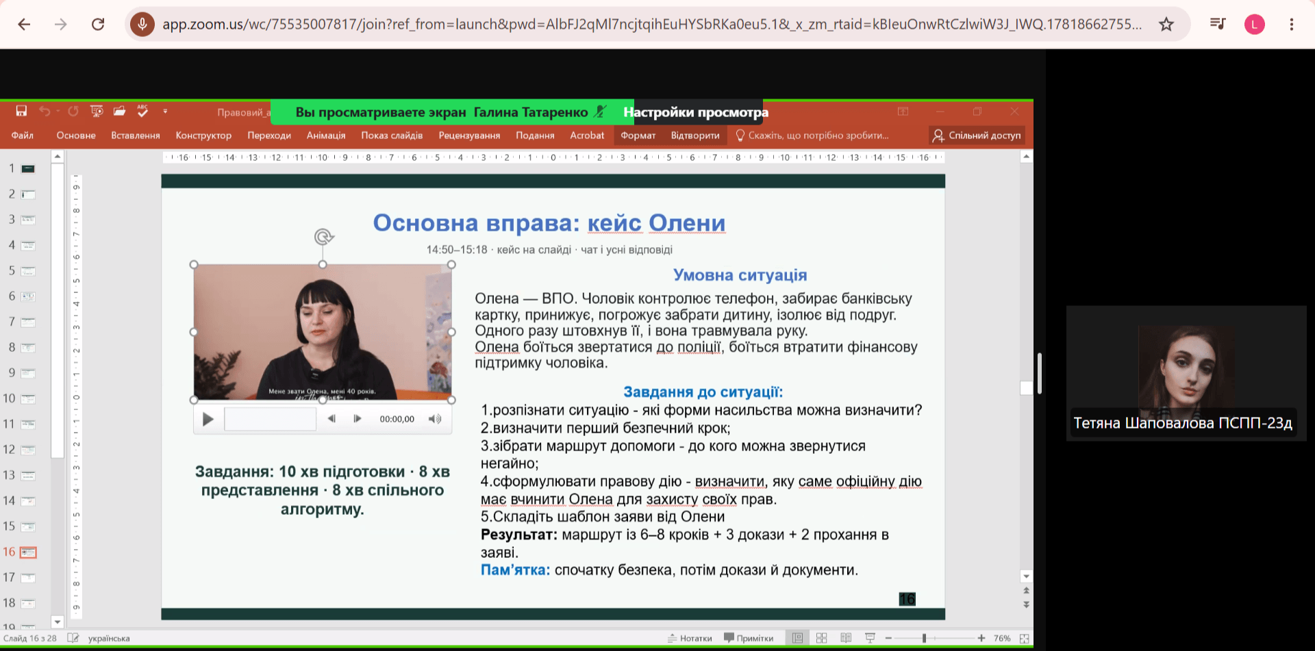This screenshot has height=651, width=1315.
Task: Open the Файл menu
Action: coord(23,136)
